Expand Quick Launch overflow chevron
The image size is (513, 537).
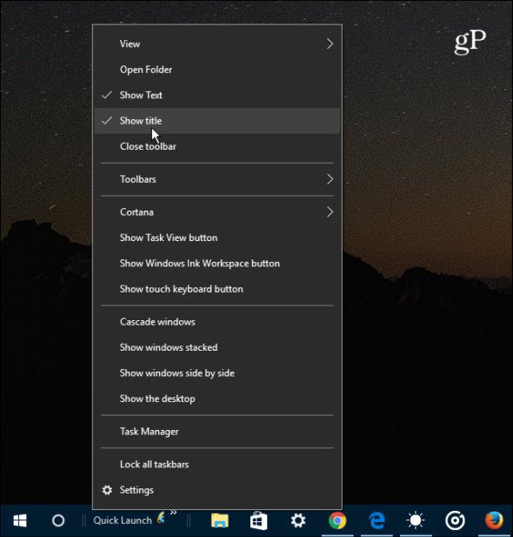(x=174, y=513)
